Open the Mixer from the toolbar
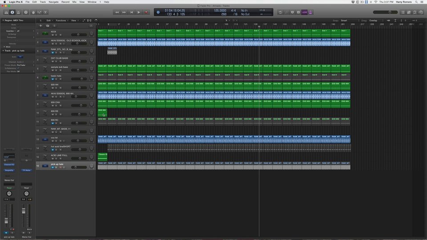Screen dimensions: 427x240 [x=40, y=12]
